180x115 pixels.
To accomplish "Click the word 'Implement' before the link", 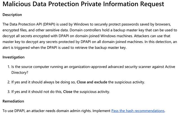I will [x=101, y=111].
